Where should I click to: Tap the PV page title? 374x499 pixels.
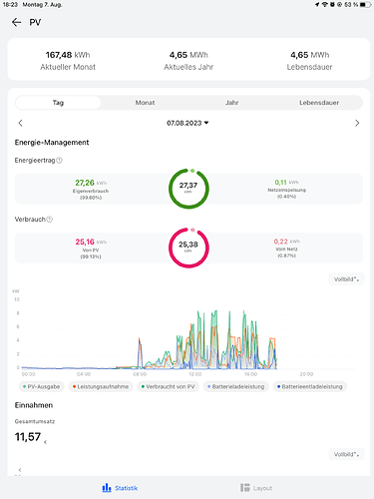tap(35, 22)
